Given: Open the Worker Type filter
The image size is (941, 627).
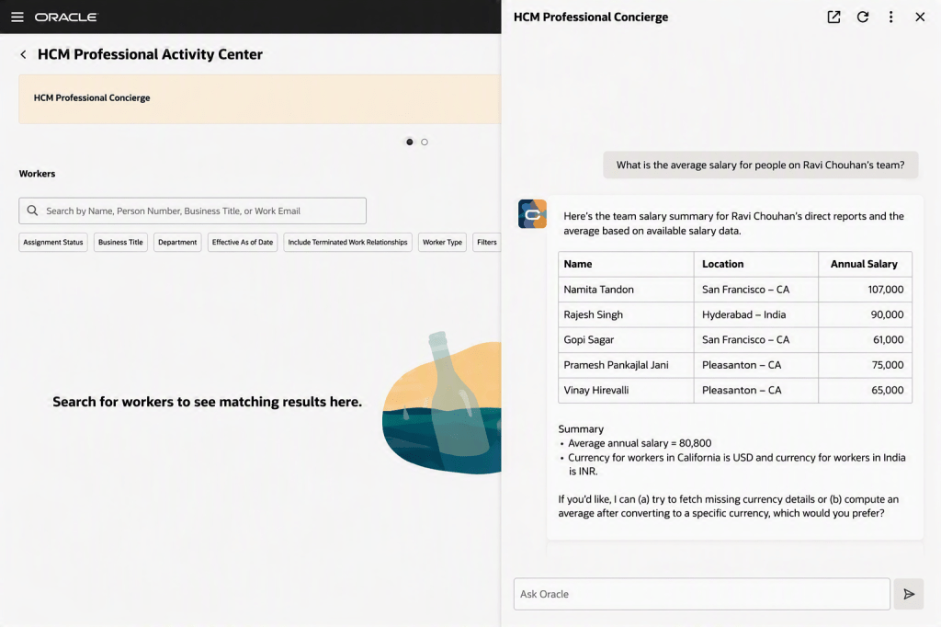Looking at the screenshot, I should pos(442,242).
